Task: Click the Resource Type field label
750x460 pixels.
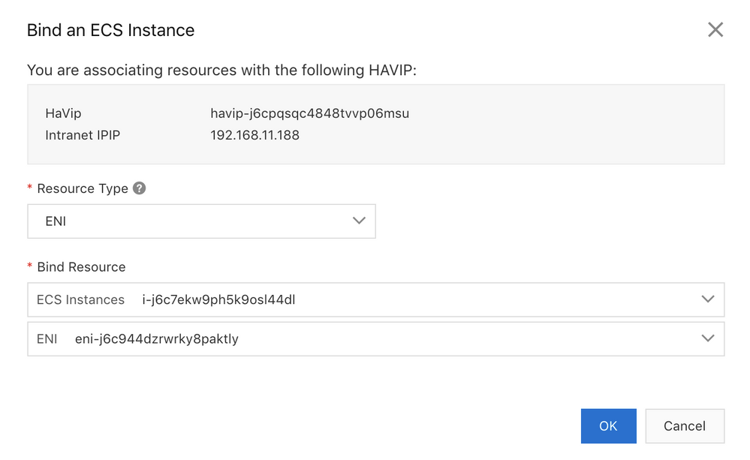Action: (x=83, y=188)
